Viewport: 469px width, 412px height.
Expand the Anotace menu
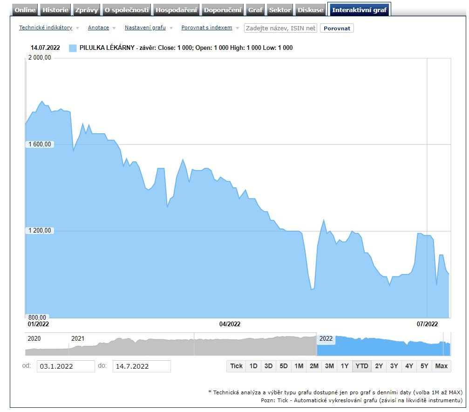click(x=98, y=28)
